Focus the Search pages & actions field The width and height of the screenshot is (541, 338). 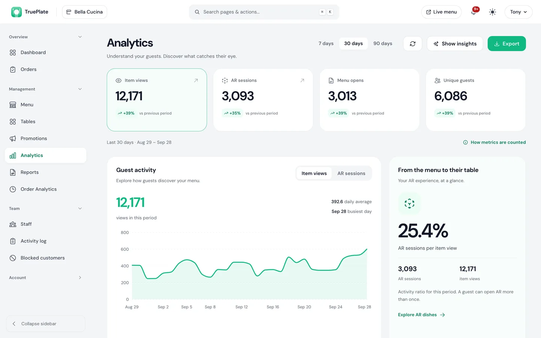264,12
